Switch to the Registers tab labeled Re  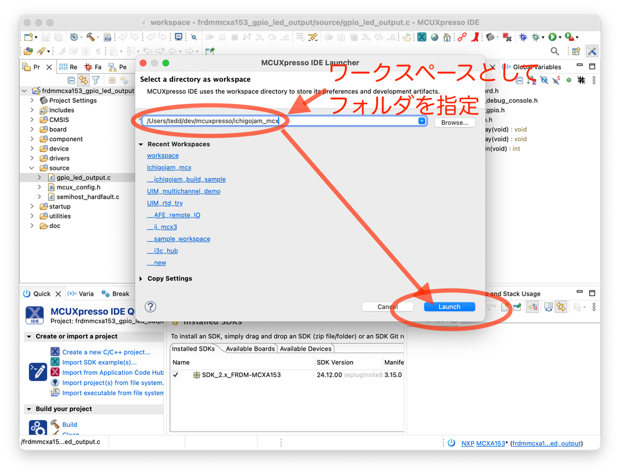pyautogui.click(x=68, y=67)
